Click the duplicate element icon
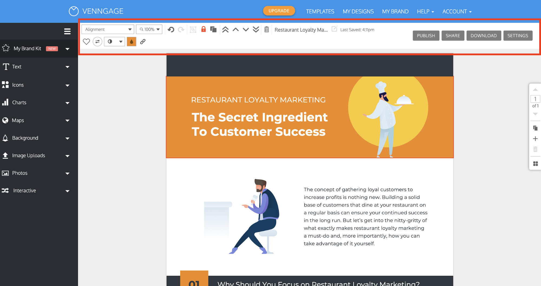 (x=213, y=29)
